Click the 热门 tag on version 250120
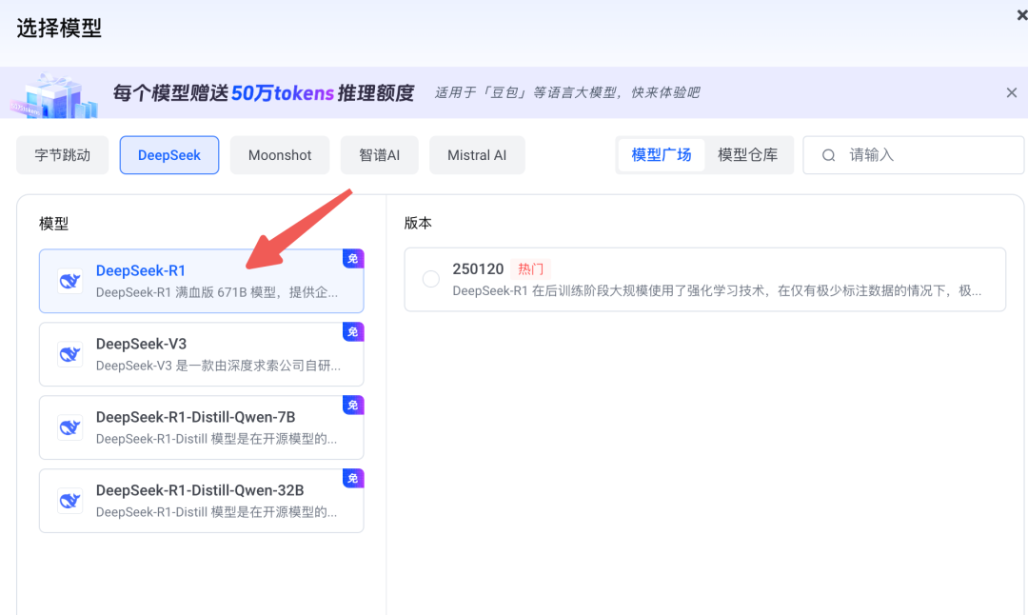Screen dimensions: 1028x615 [x=530, y=269]
